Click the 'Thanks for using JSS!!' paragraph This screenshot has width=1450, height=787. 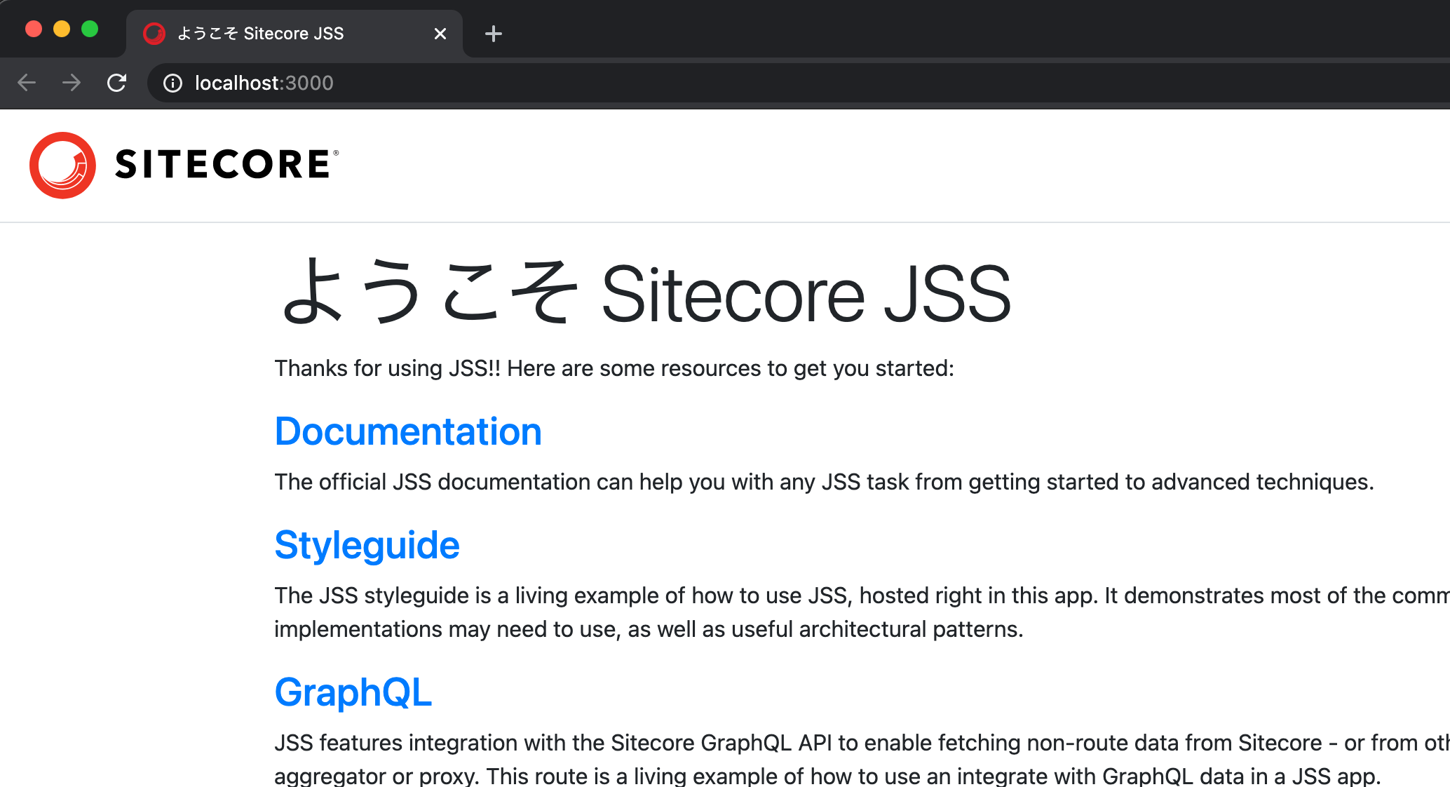614,368
